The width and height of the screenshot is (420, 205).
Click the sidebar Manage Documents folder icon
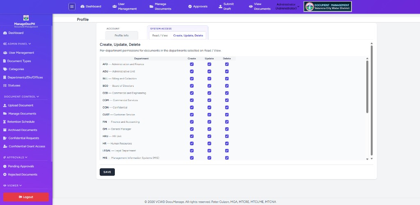(5, 114)
